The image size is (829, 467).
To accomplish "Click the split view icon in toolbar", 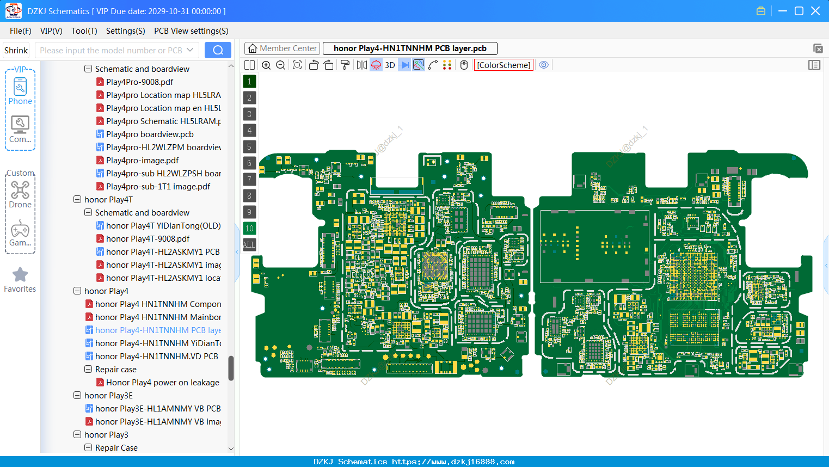I will (249, 65).
